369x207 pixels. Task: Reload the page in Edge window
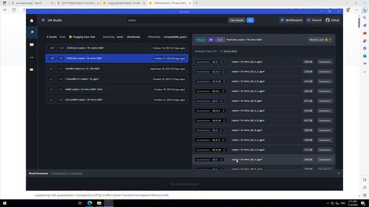[14, 10]
